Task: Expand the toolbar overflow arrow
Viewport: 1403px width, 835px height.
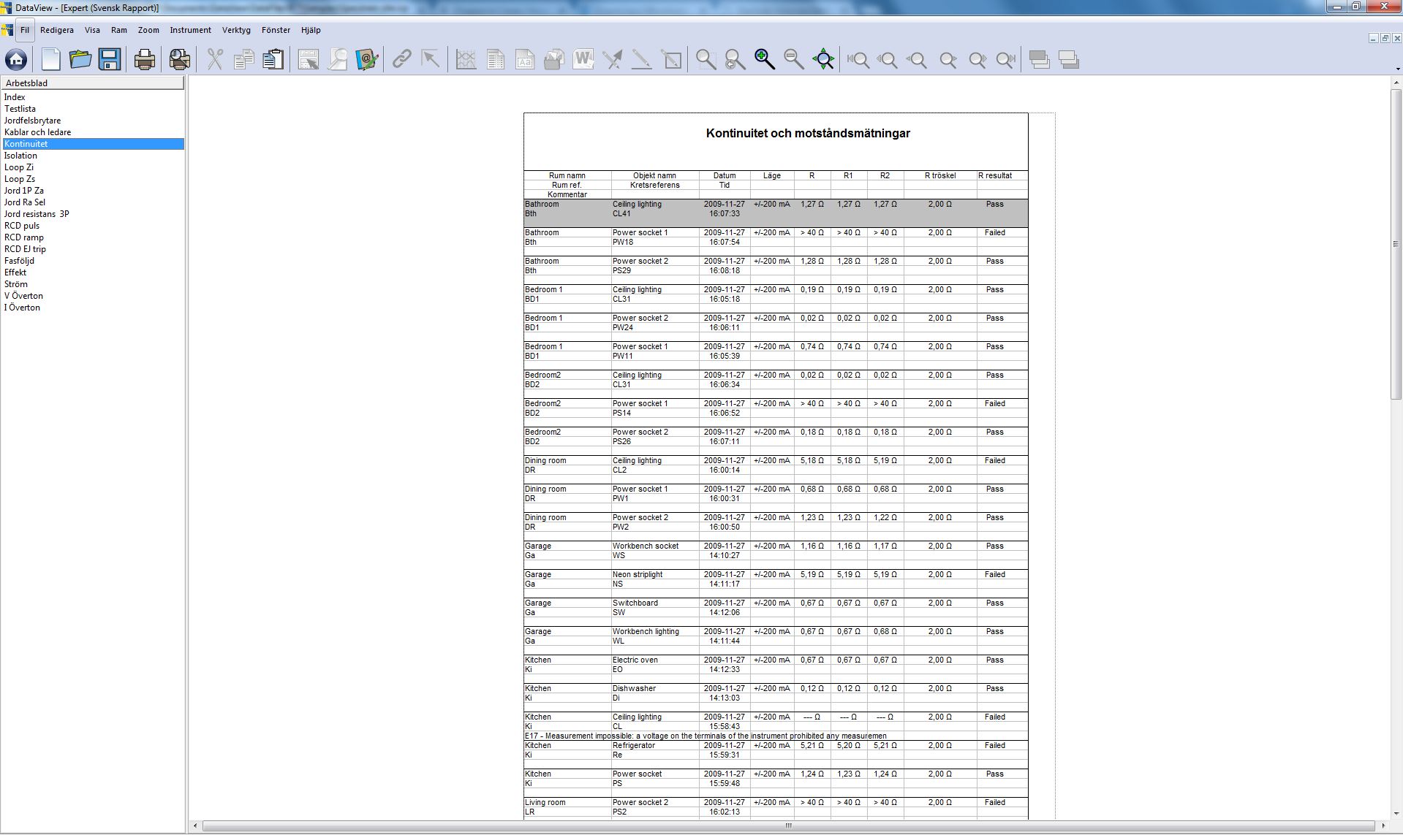Action: pos(1397,69)
